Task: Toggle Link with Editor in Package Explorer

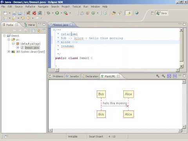Action: pyautogui.click(x=39, y=31)
